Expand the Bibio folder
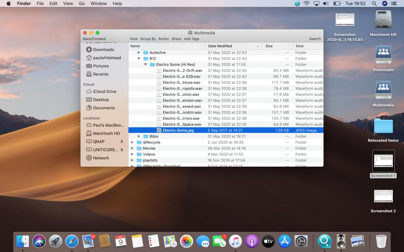404x252 pixels. coord(139,136)
